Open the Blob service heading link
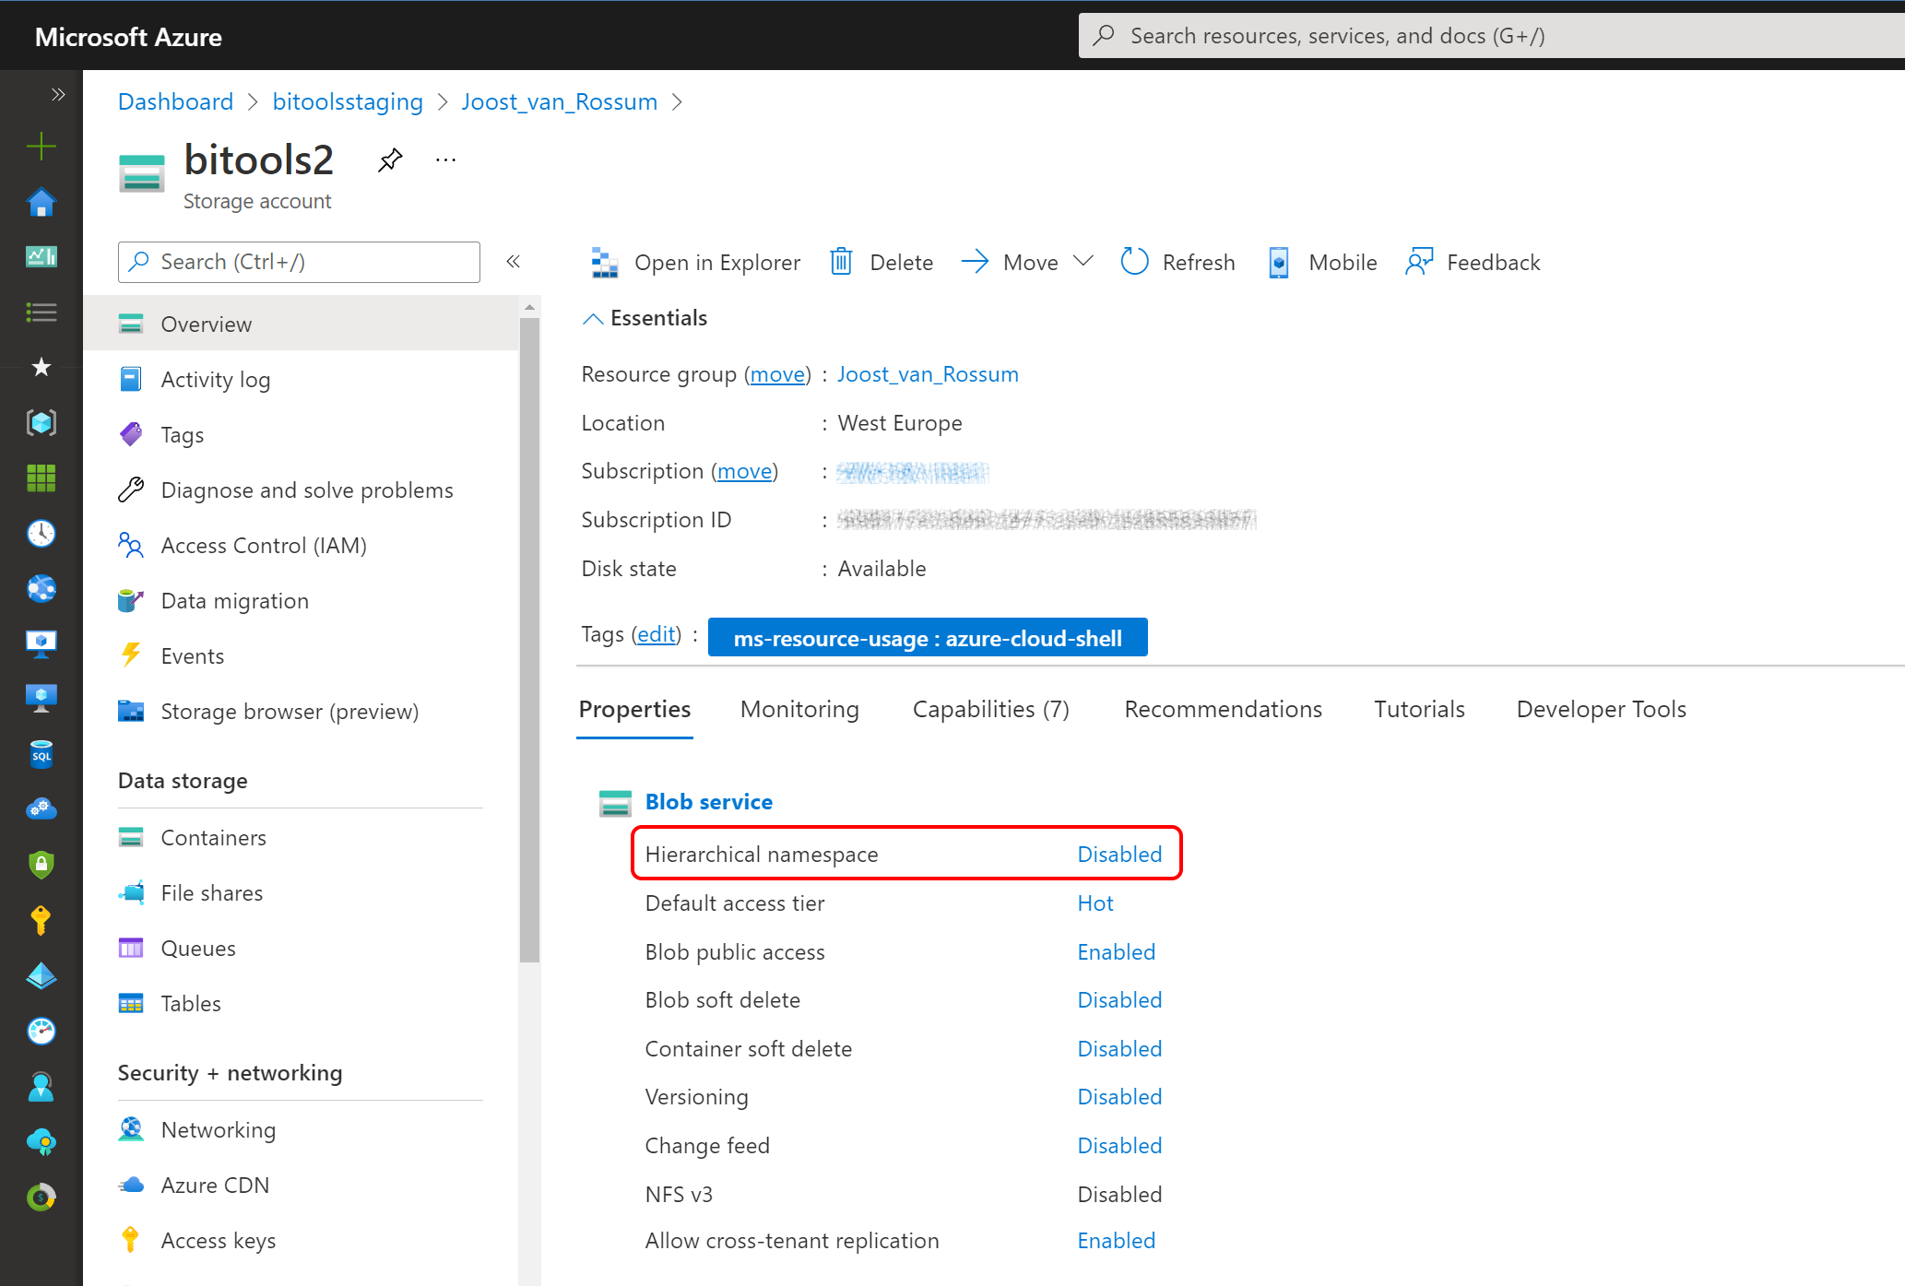The height and width of the screenshot is (1286, 1905). click(x=709, y=802)
